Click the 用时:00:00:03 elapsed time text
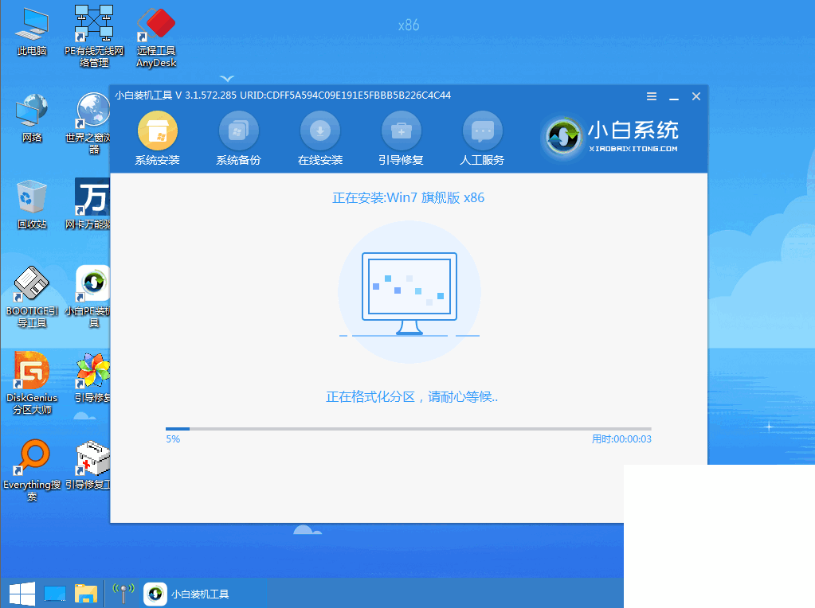The width and height of the screenshot is (815, 608). tap(621, 439)
